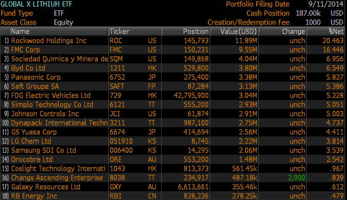Click the Fund Type ETF value
This screenshot has width=347, height=200.
pos(59,13)
